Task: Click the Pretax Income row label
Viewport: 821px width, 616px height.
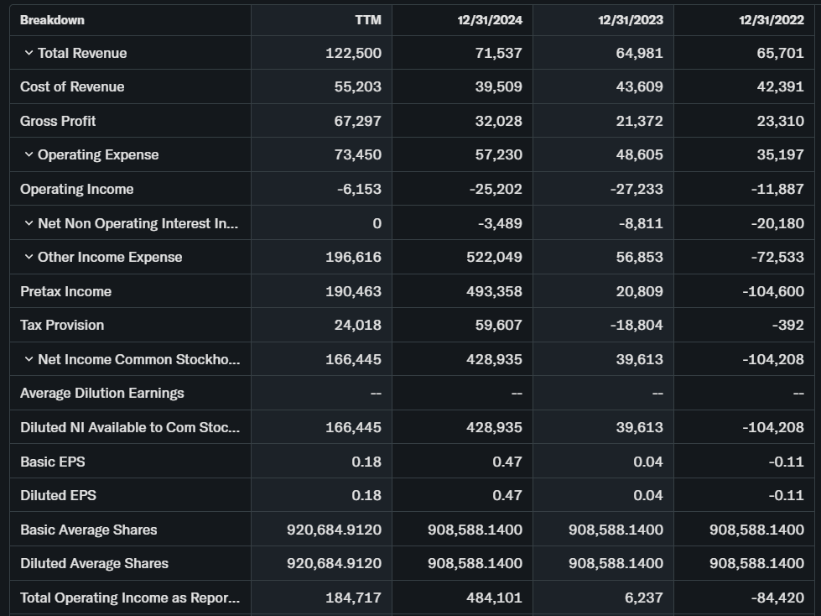Action: click(65, 291)
